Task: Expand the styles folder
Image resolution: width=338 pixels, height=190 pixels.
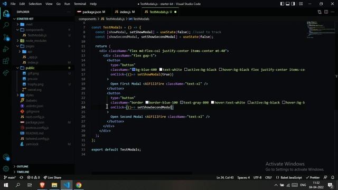Action: (x=30, y=95)
